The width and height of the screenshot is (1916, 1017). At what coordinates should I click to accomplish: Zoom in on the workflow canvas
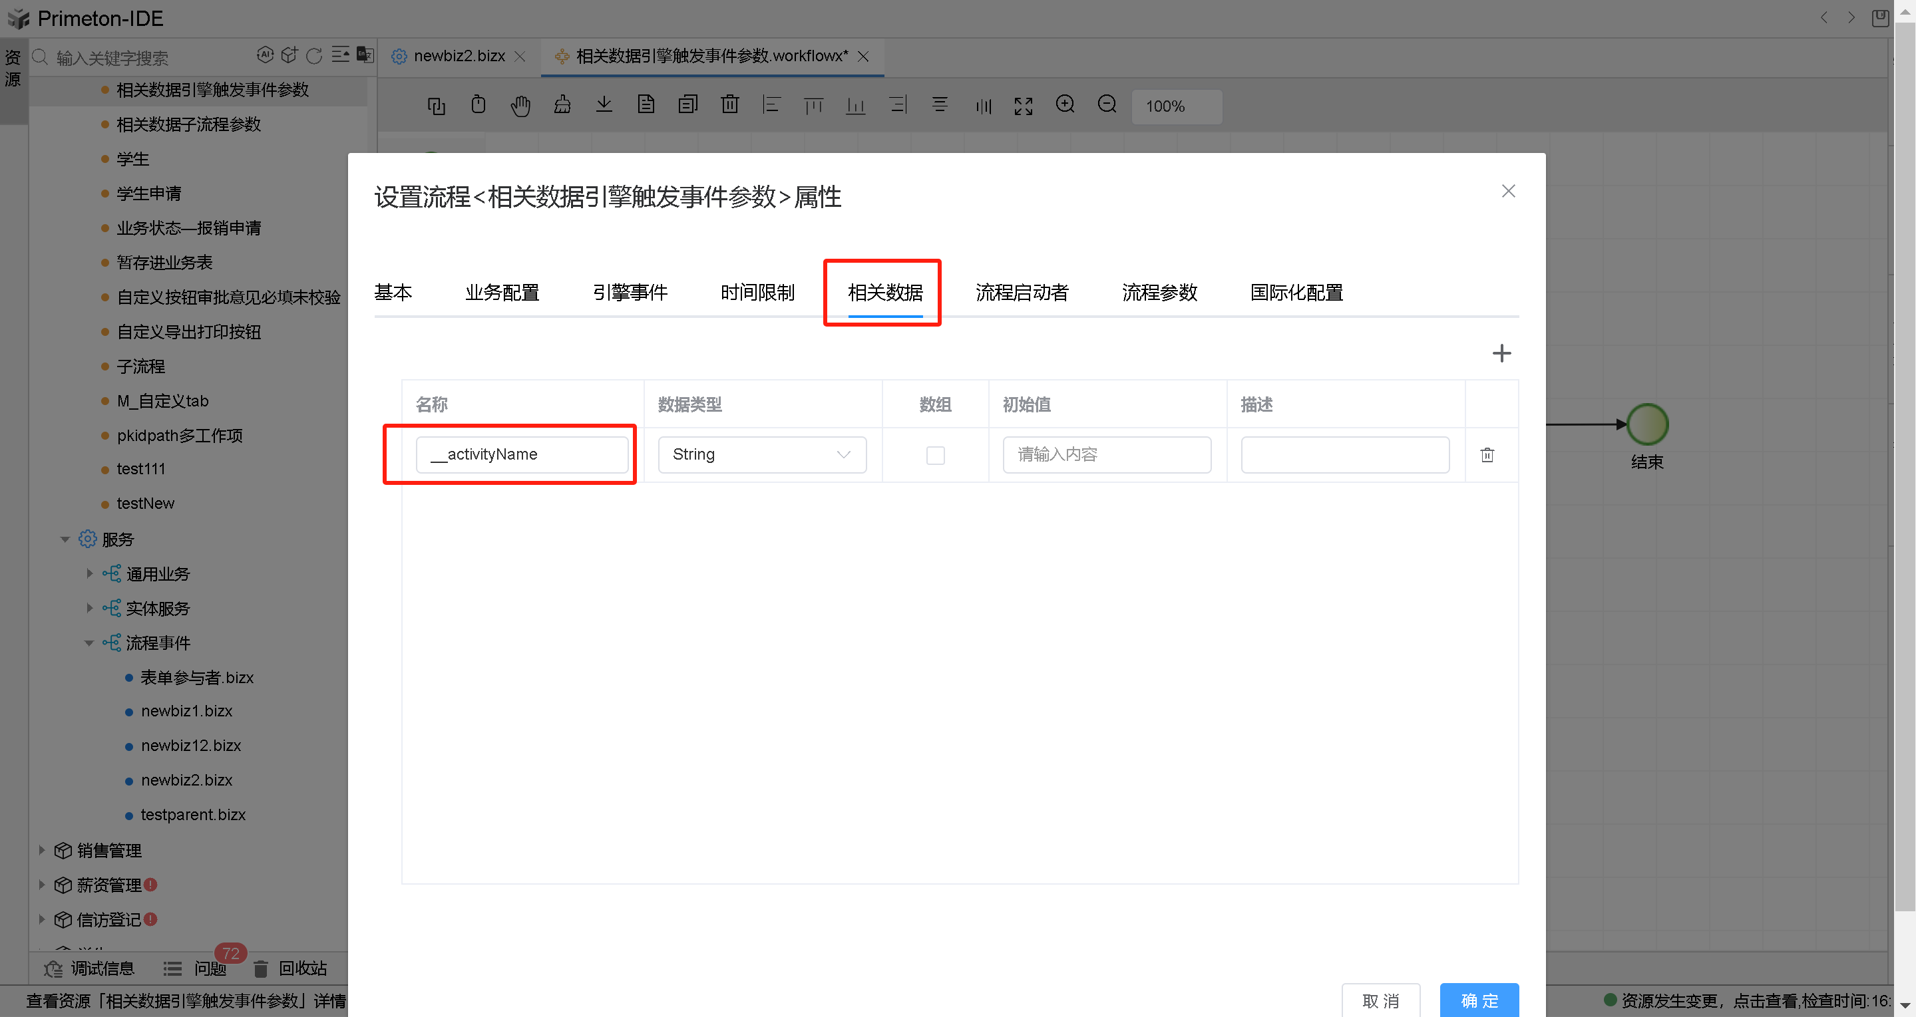tap(1065, 105)
